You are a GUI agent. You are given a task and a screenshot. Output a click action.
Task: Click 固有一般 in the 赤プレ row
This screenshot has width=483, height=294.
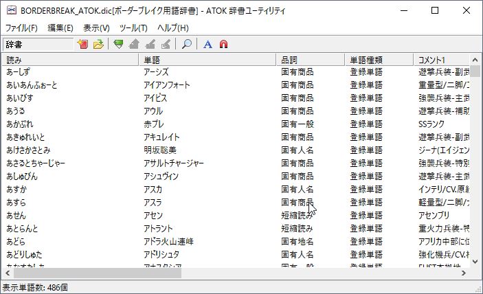tap(297, 124)
